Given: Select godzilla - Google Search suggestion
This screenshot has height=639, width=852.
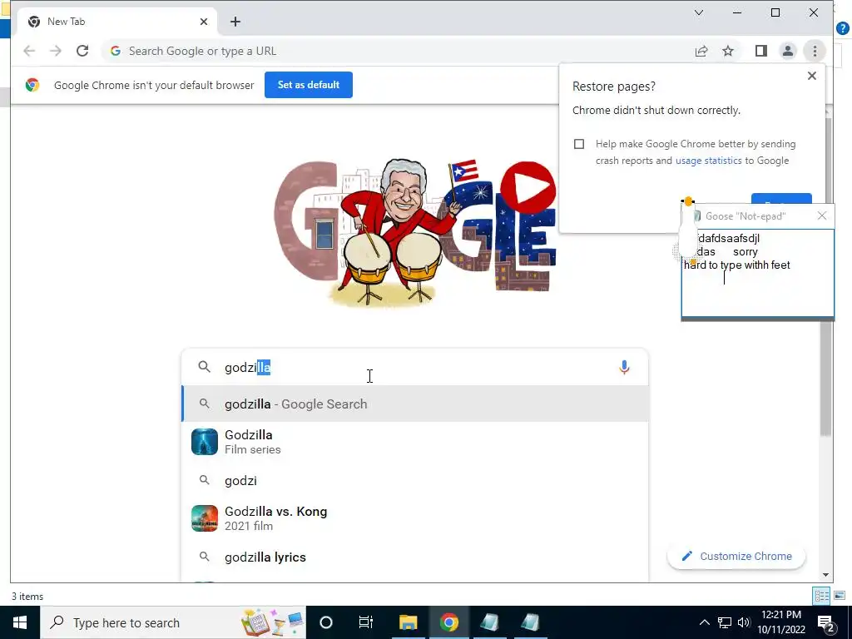Looking at the screenshot, I should click(x=415, y=404).
